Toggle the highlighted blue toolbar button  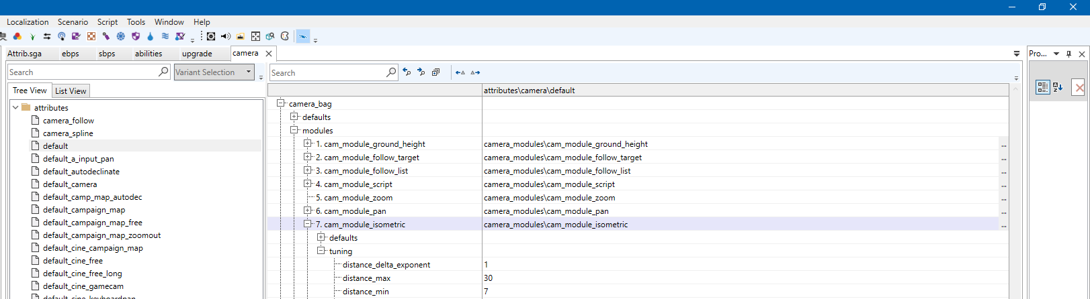pyautogui.click(x=303, y=36)
